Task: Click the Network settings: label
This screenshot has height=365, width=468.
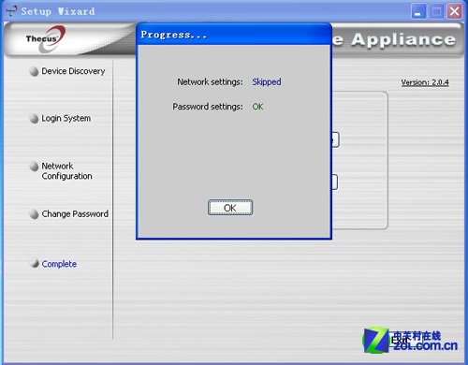Action: 210,81
